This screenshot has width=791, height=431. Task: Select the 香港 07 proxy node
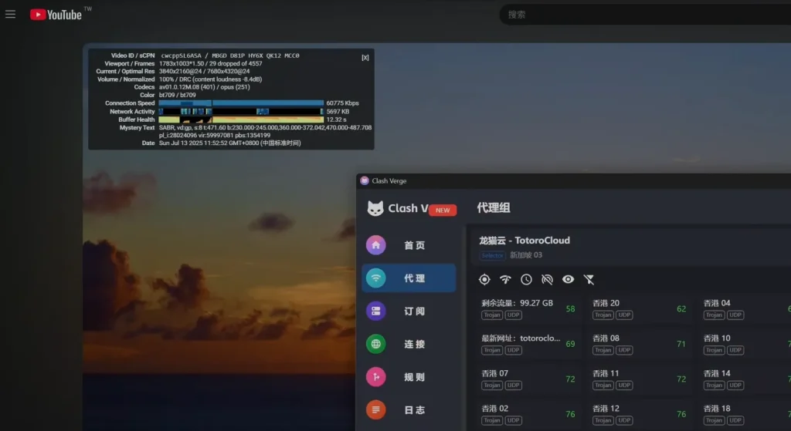(x=528, y=379)
